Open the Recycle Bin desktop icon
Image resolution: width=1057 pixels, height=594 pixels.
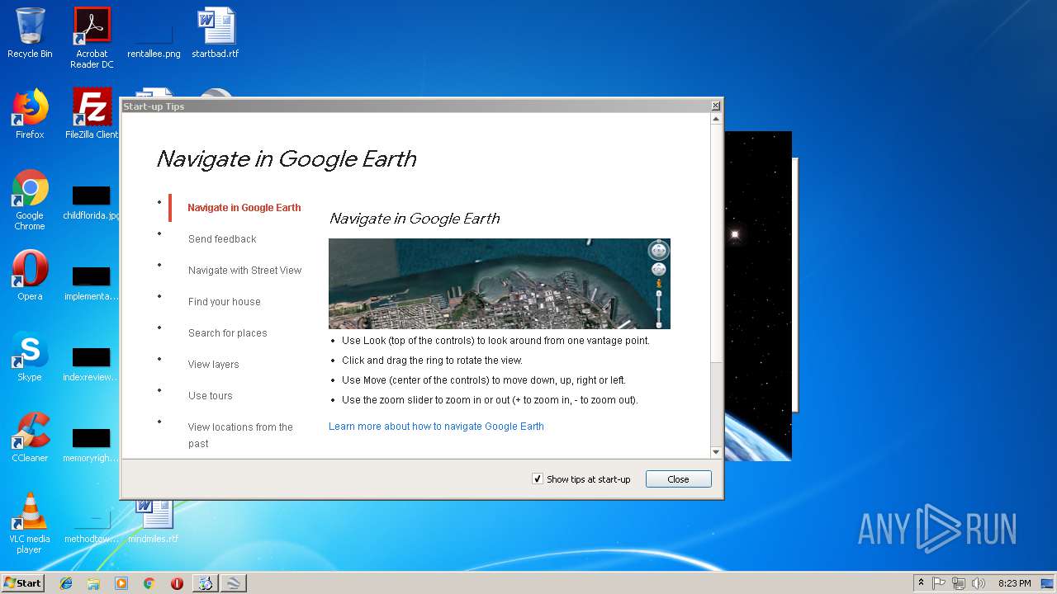click(x=30, y=33)
